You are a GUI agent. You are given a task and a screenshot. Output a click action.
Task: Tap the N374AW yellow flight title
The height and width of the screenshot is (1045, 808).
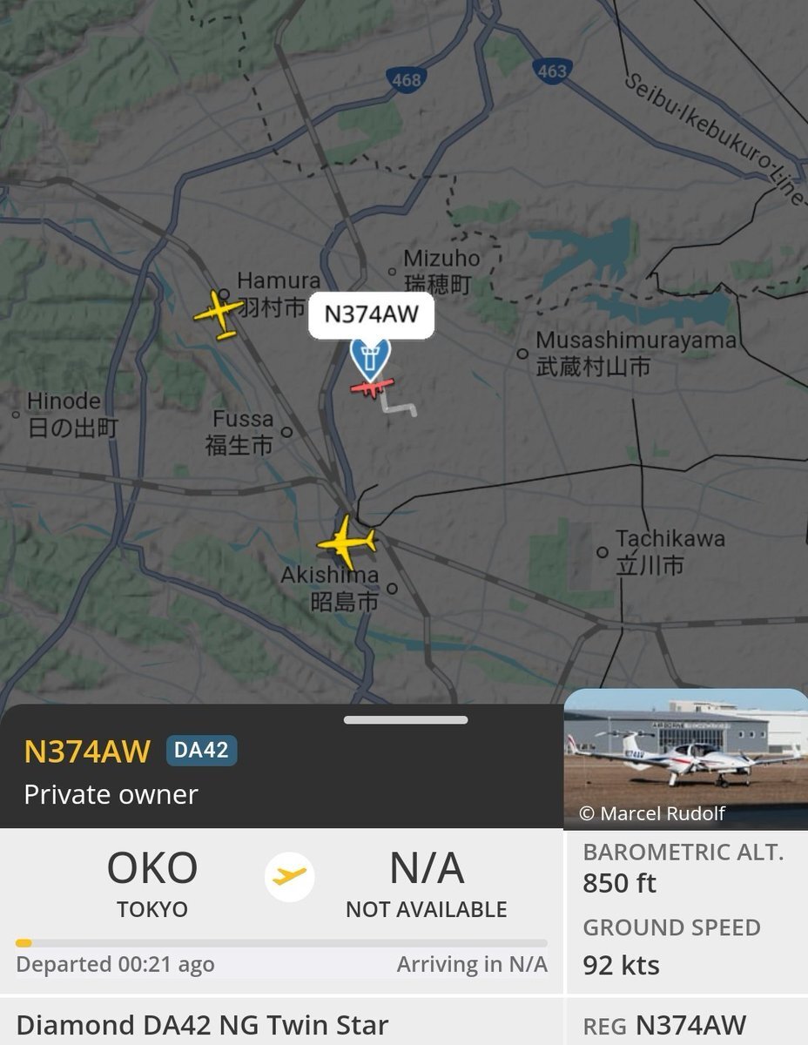[x=87, y=751]
